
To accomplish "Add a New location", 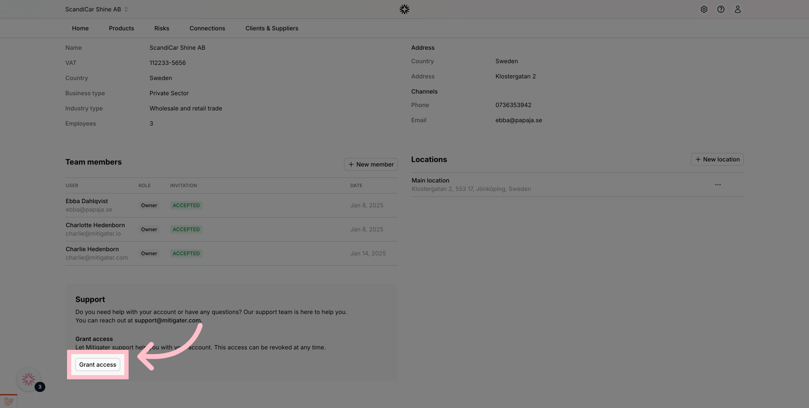I will point(717,159).
